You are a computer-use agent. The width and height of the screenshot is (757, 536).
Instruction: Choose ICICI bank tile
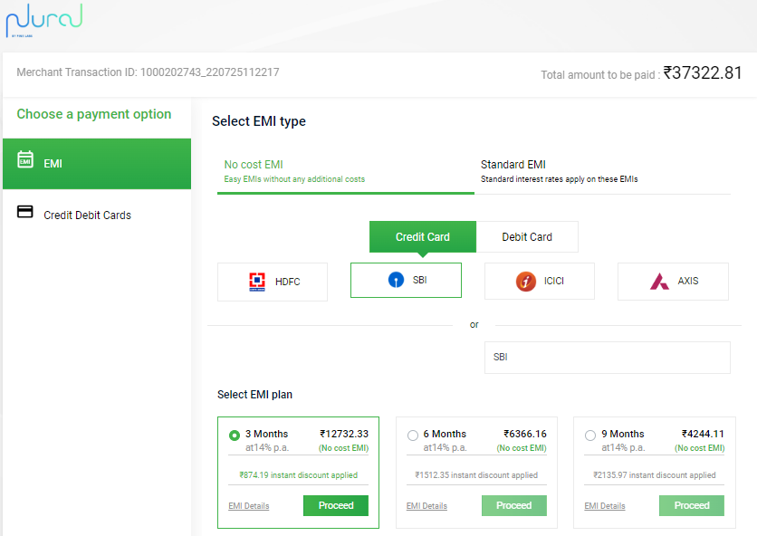tap(540, 281)
